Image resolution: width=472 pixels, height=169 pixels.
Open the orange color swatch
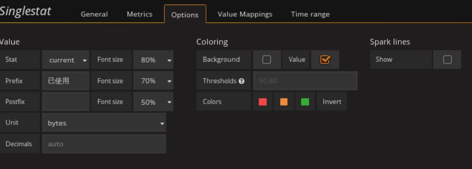(x=284, y=102)
